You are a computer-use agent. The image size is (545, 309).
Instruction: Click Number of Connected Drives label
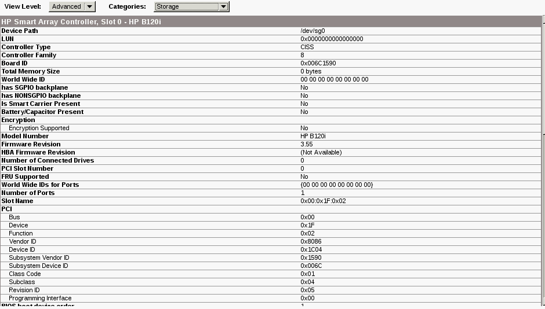pyautogui.click(x=48, y=160)
